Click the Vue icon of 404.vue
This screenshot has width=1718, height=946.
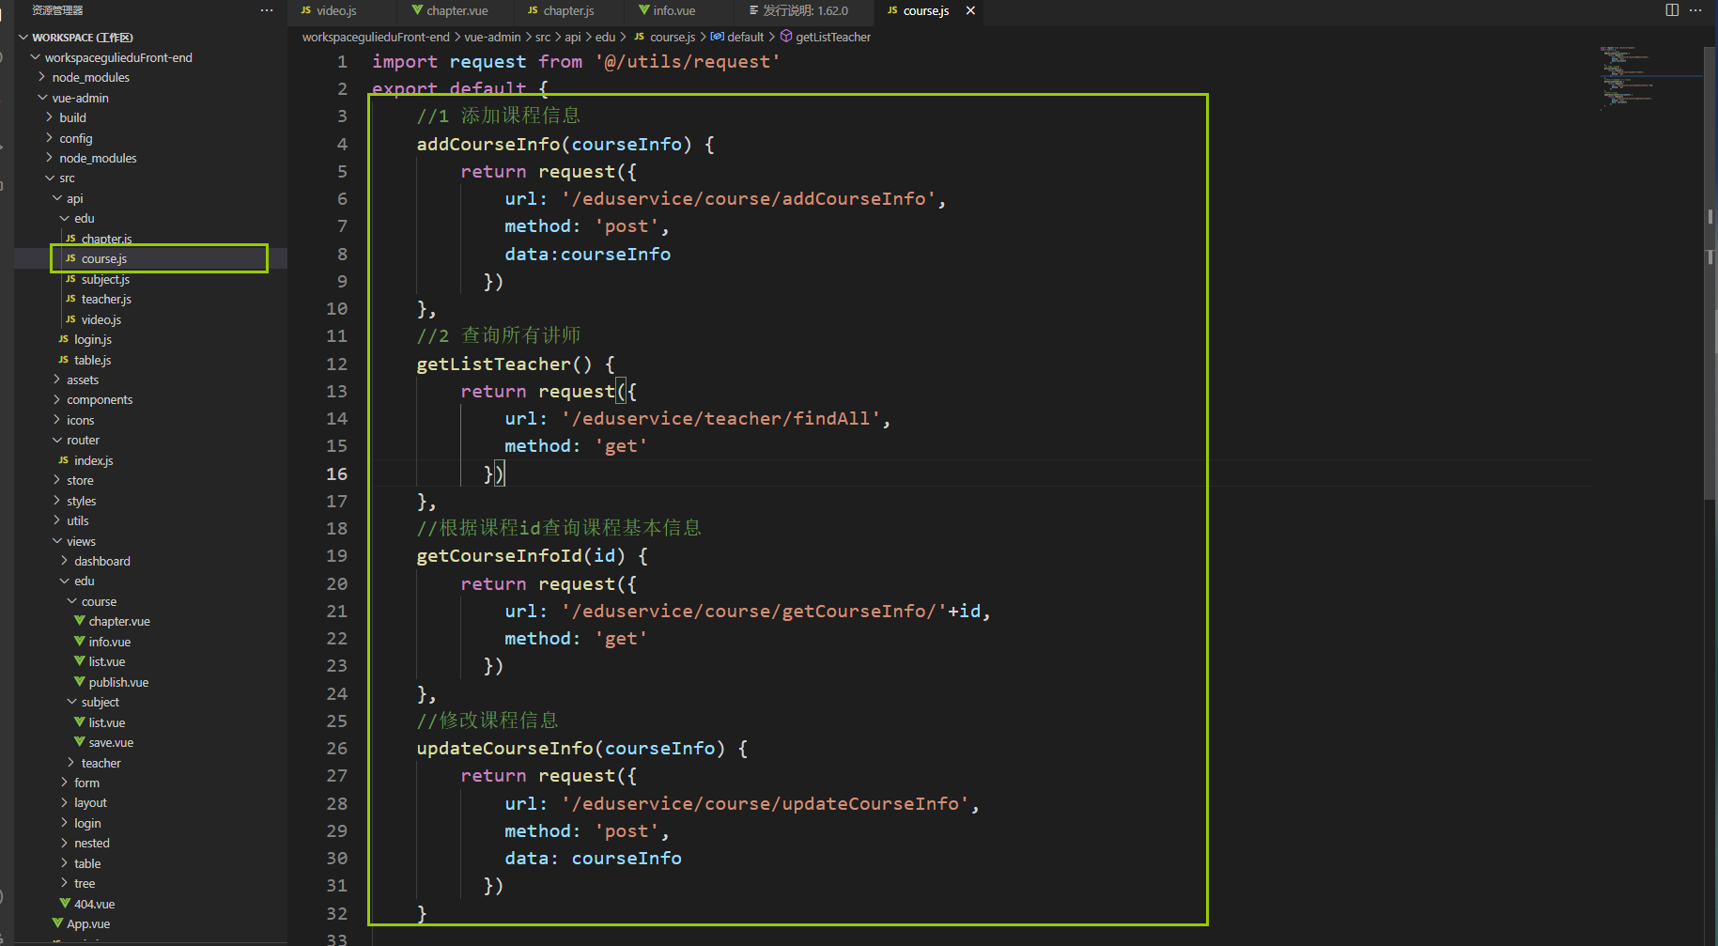pyautogui.click(x=65, y=904)
